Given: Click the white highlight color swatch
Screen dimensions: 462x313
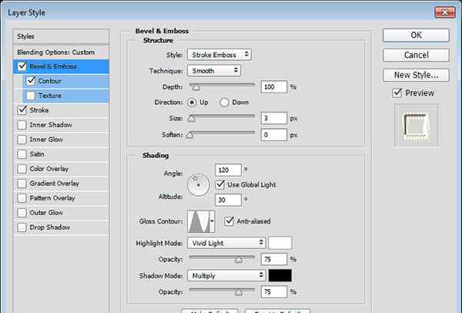Looking at the screenshot, I should click(280, 243).
